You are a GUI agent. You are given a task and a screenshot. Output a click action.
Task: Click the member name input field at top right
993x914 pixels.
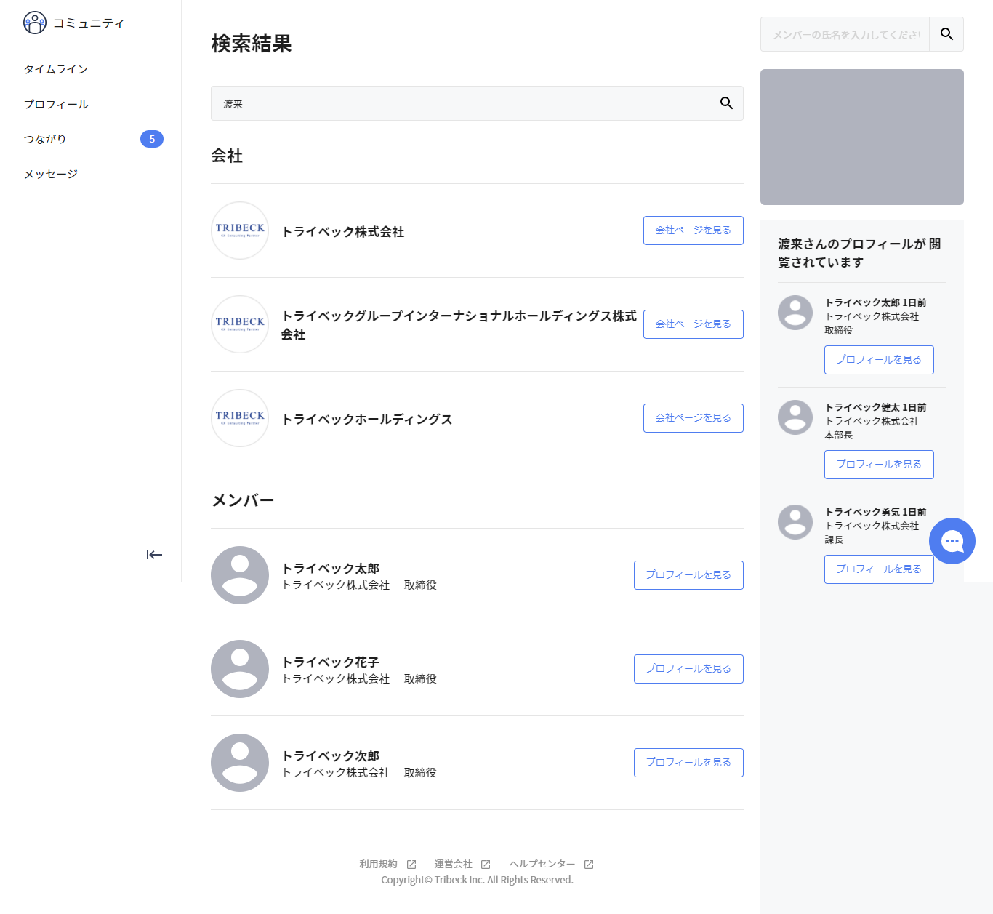click(845, 34)
